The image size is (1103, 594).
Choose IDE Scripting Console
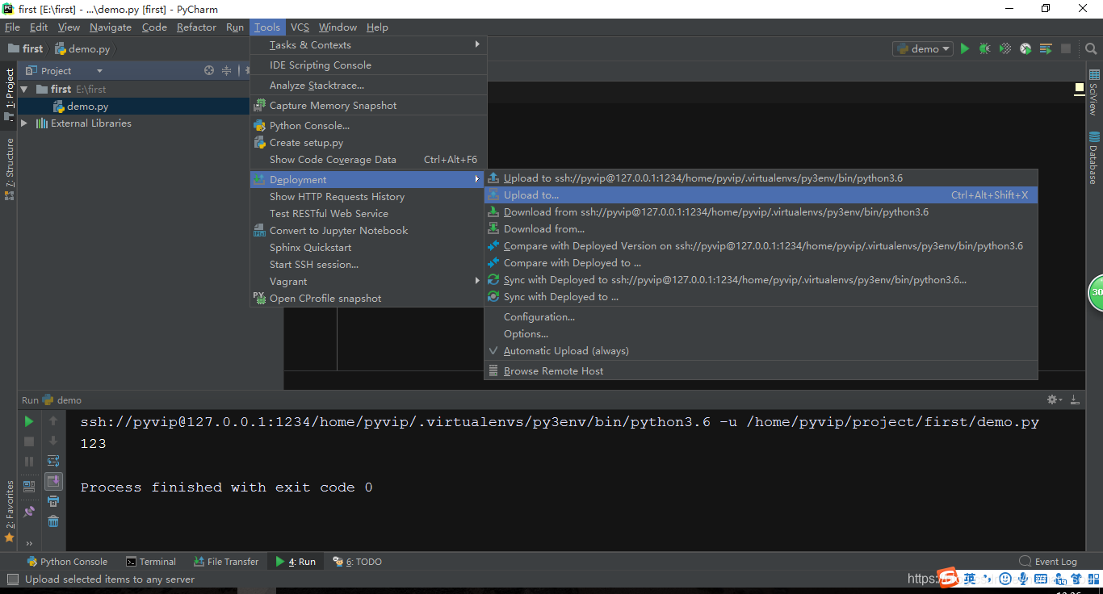tap(367, 65)
